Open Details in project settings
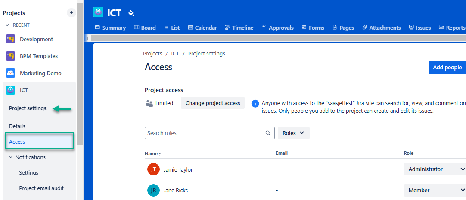The width and height of the screenshot is (466, 200). [x=17, y=126]
